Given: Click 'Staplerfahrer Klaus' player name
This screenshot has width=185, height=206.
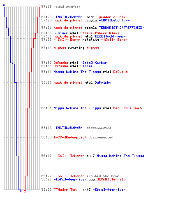Looking at the screenshot, I should pyautogui.click(x=100, y=33).
